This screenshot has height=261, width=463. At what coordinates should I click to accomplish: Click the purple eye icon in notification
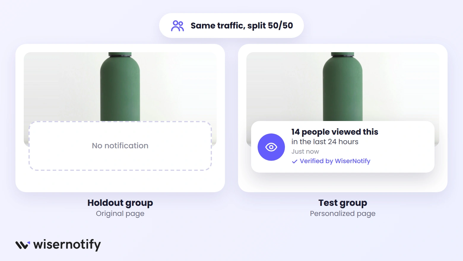point(271,147)
